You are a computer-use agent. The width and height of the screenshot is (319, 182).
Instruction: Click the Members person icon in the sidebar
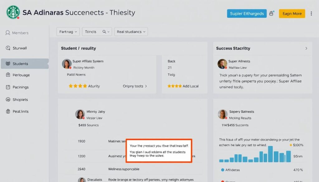(8, 33)
